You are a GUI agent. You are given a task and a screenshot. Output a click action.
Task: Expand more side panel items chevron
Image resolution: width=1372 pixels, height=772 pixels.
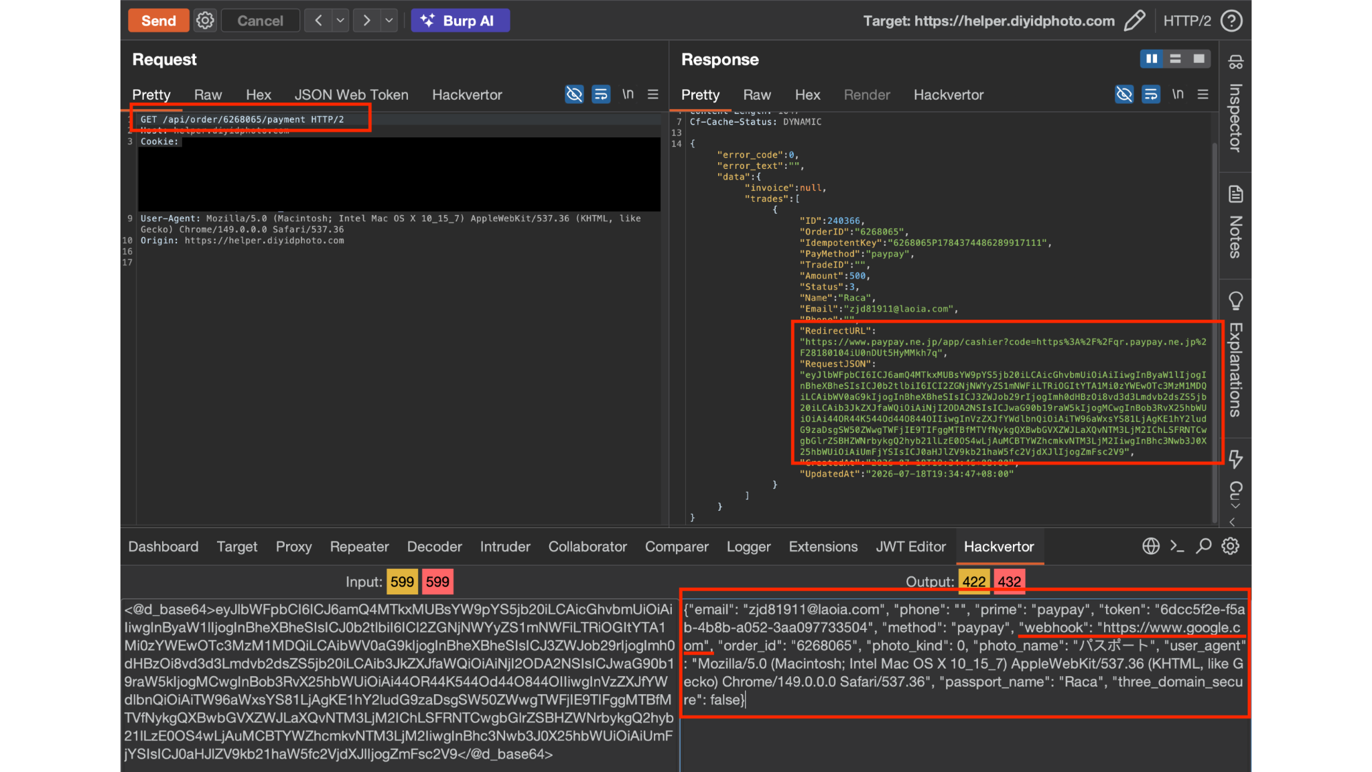(1235, 505)
